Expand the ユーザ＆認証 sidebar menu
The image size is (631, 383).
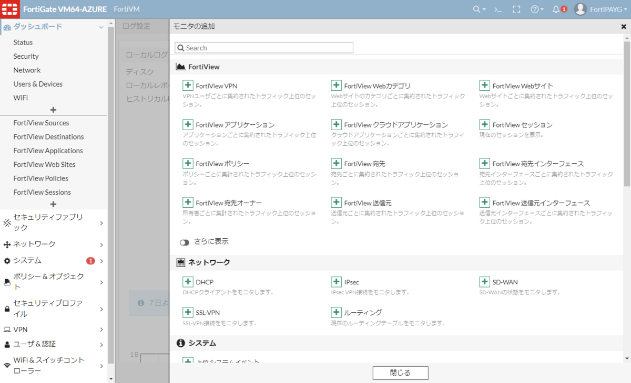coord(53,344)
